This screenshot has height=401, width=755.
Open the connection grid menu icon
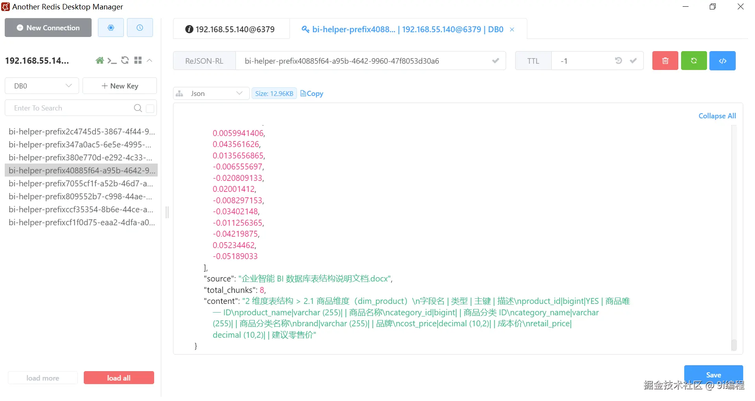point(138,60)
